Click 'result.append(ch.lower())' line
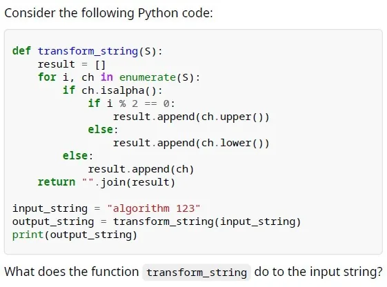Viewport: 387px width, 287px height. (191, 143)
